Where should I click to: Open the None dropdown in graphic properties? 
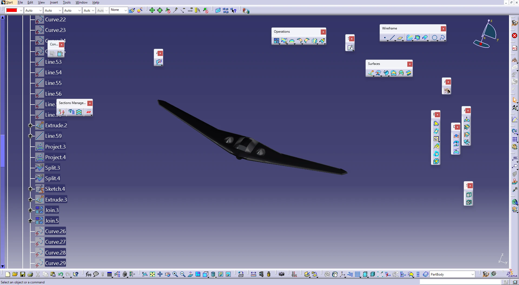click(x=125, y=10)
